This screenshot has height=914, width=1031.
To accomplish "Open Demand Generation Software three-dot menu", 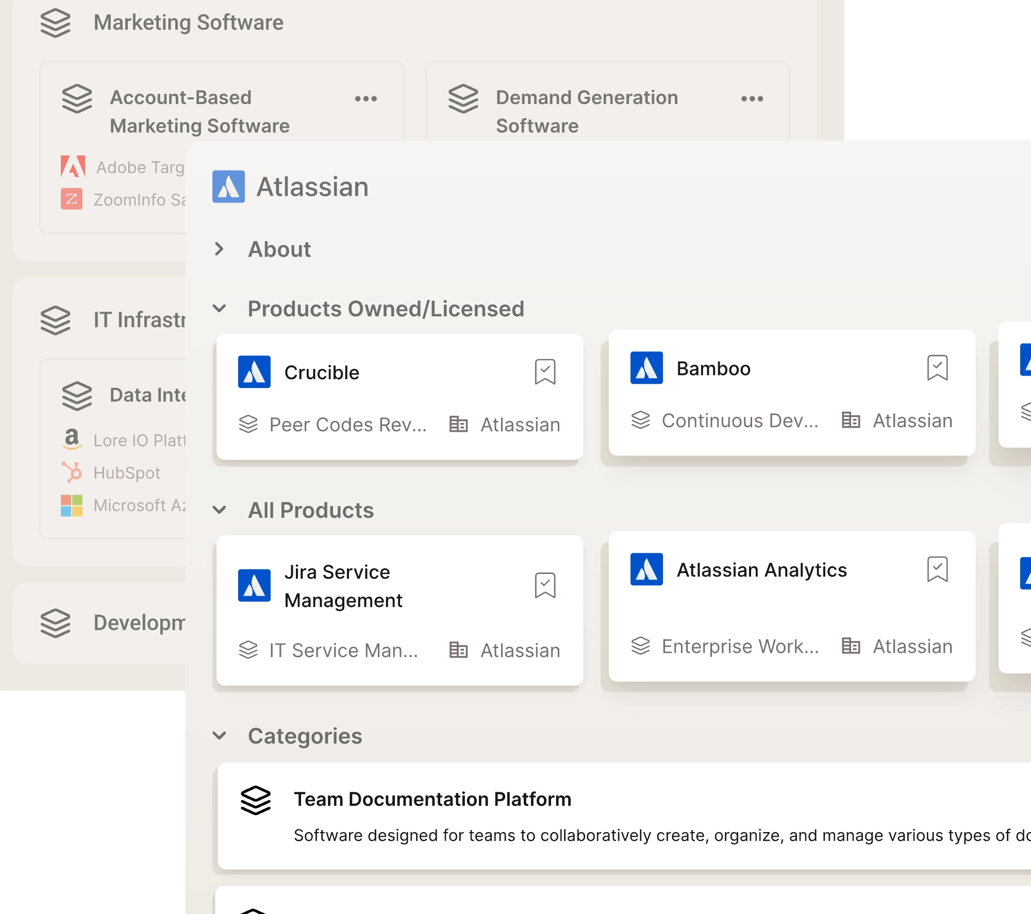I will tap(752, 98).
